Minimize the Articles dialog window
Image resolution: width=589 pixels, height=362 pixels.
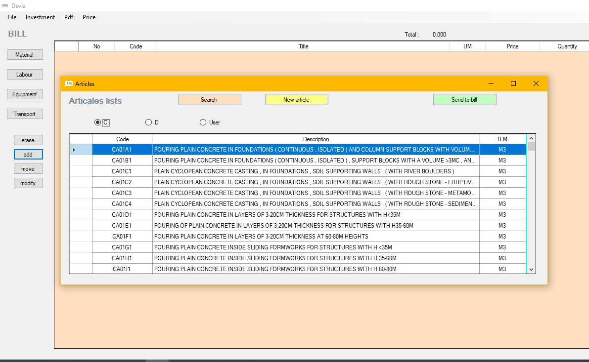point(491,83)
